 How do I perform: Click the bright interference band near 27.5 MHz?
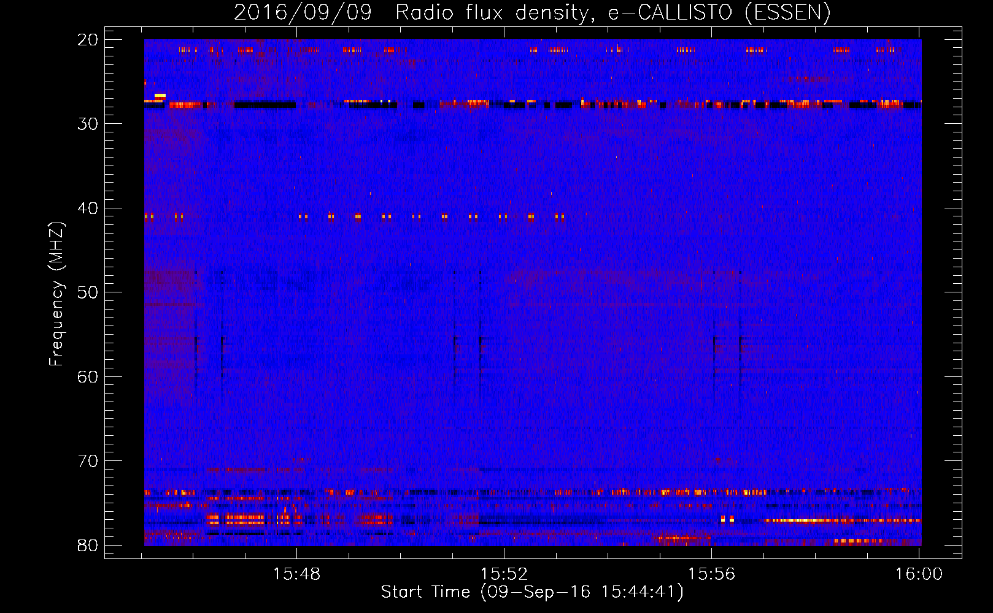(533, 104)
